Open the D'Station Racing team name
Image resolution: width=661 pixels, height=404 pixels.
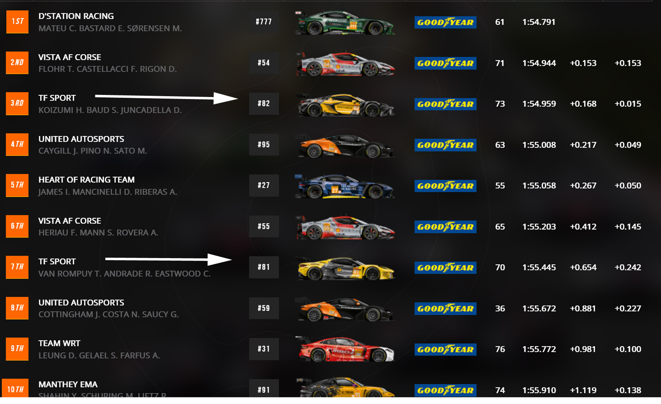click(76, 16)
